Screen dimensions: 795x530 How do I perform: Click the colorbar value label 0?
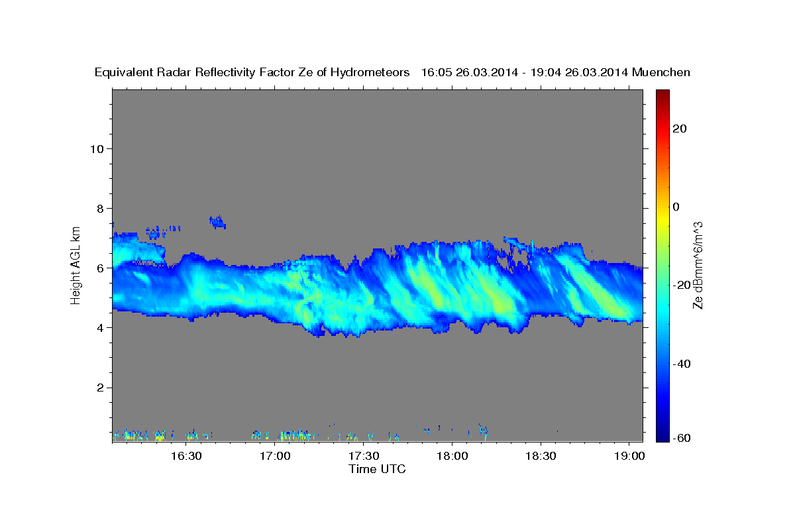[x=676, y=207]
